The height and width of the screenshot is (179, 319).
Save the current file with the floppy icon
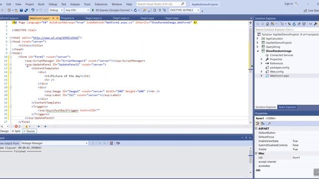point(21,10)
